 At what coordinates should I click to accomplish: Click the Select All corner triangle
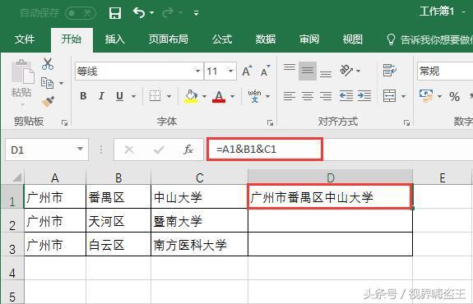[17, 177]
